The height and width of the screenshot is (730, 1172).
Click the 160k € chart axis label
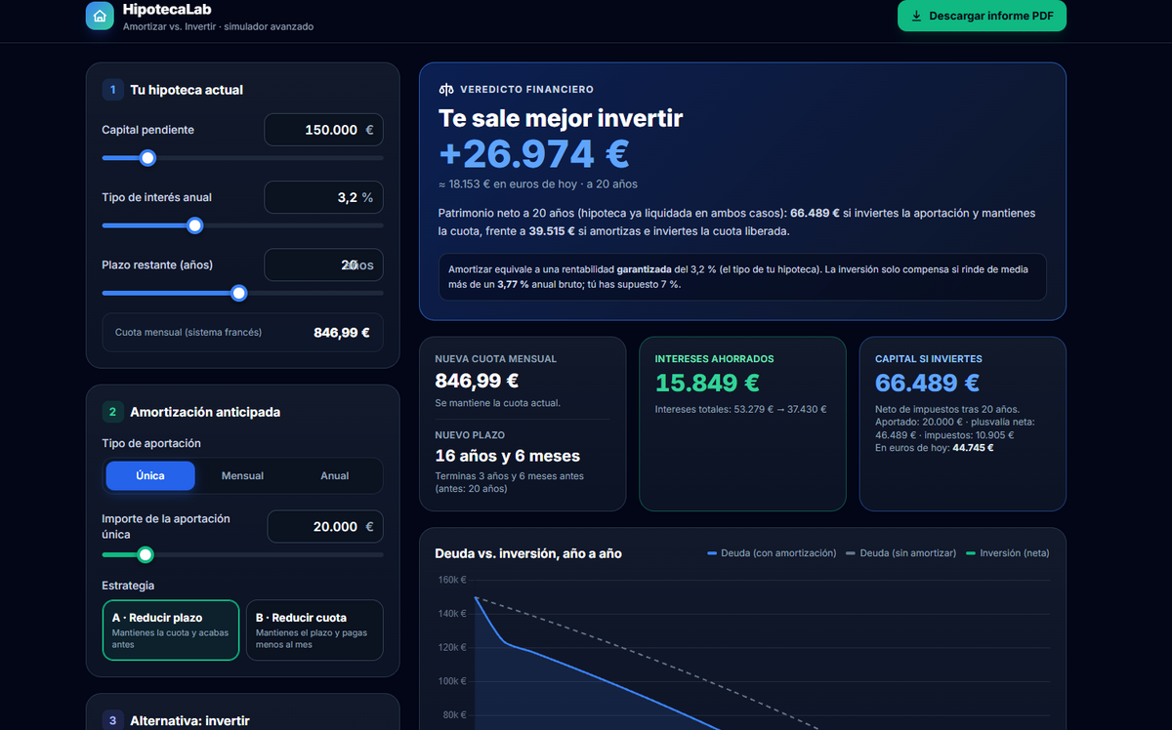click(x=451, y=580)
